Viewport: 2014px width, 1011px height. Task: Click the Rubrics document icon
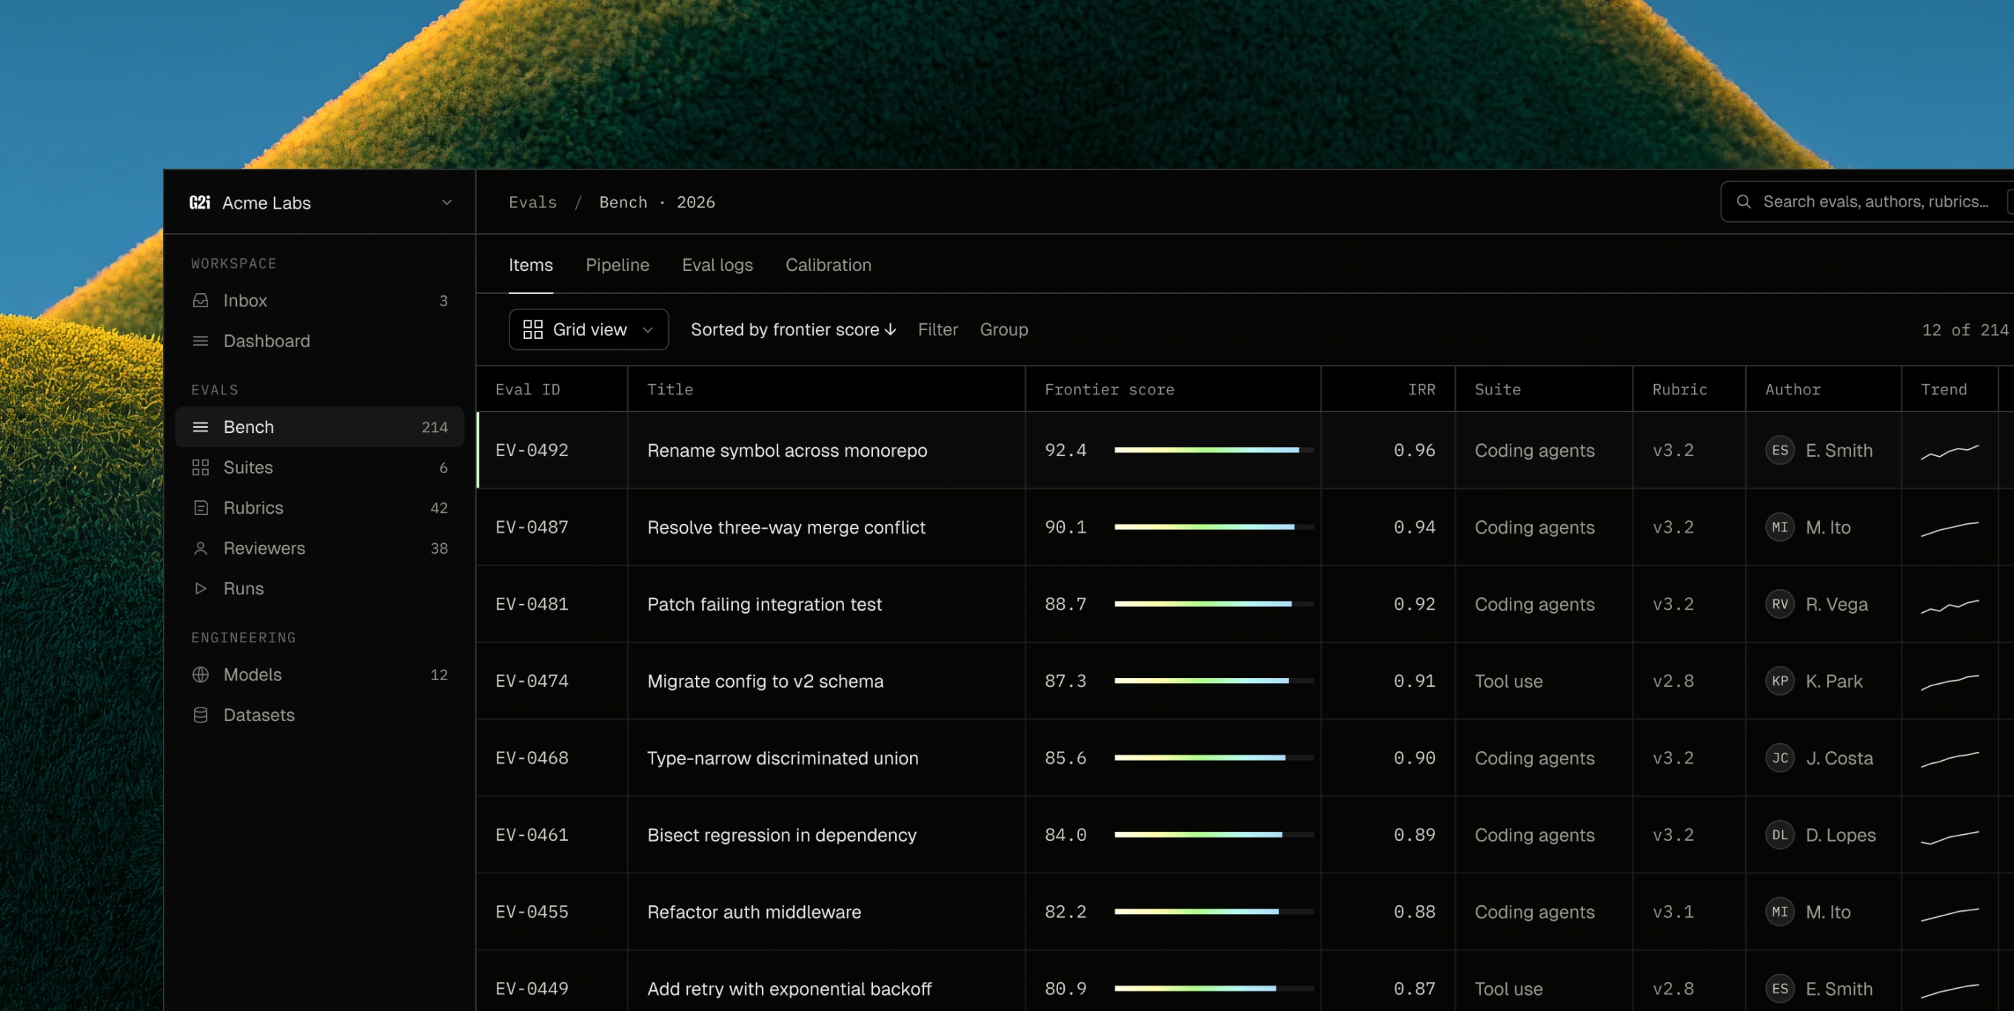pyautogui.click(x=200, y=508)
